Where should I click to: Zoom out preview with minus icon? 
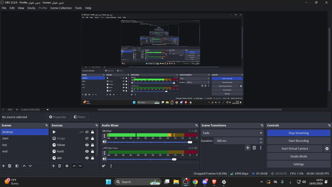(3, 110)
